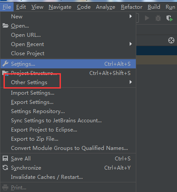Click the Run green play icon
Viewport: 177px width, 192px height.
[x=147, y=18]
